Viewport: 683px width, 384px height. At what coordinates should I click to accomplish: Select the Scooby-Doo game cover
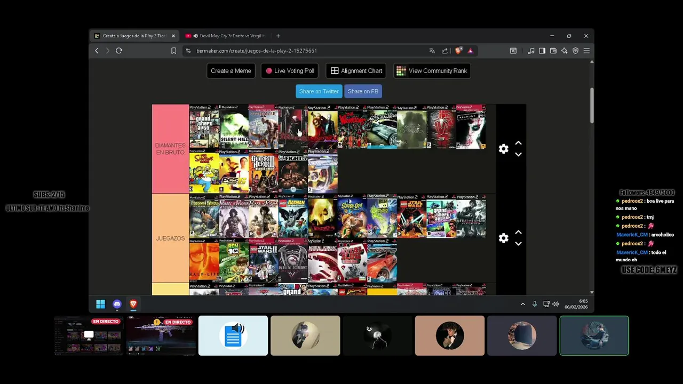click(x=352, y=216)
